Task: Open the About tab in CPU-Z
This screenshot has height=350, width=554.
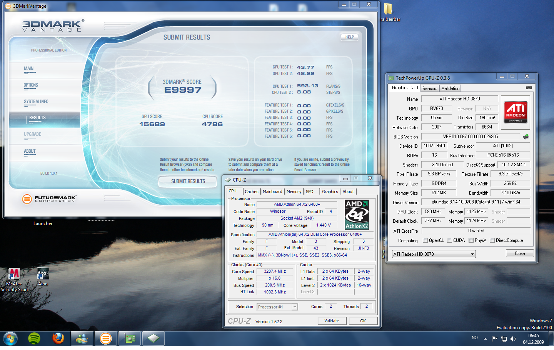Action: (x=348, y=192)
